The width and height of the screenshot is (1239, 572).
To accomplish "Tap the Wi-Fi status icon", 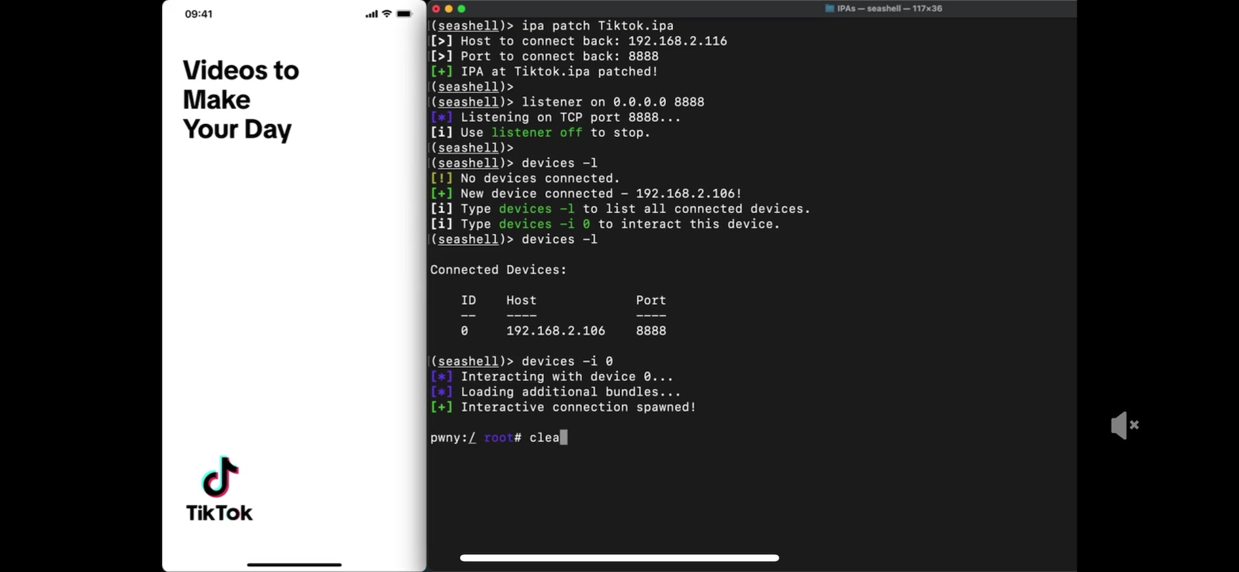I will (387, 14).
